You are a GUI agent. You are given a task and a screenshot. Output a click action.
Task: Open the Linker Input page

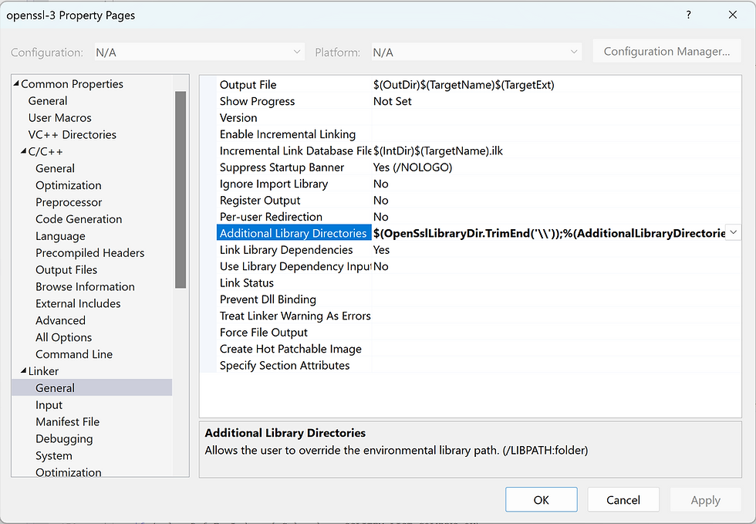(49, 404)
